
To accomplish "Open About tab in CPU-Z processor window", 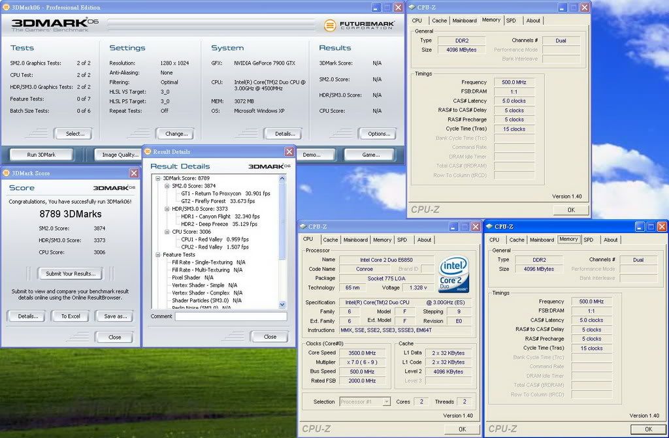I will point(424,240).
